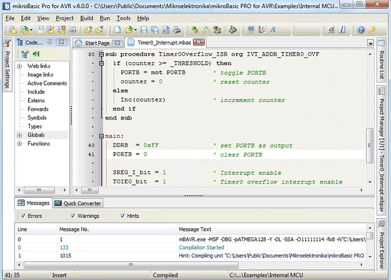Screen dimensions: 391x280
Task: Click the bold red 'a' toolbar icon
Action: tap(331, 30)
